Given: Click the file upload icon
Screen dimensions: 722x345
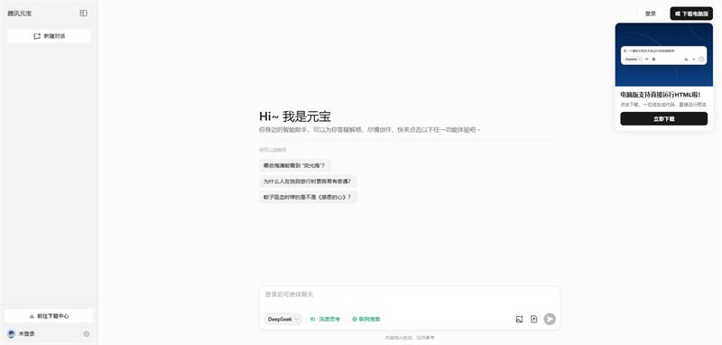Looking at the screenshot, I should click(533, 319).
